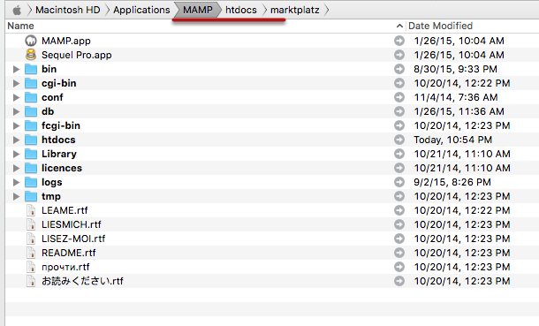Go to Applications in the path bar

(x=141, y=10)
